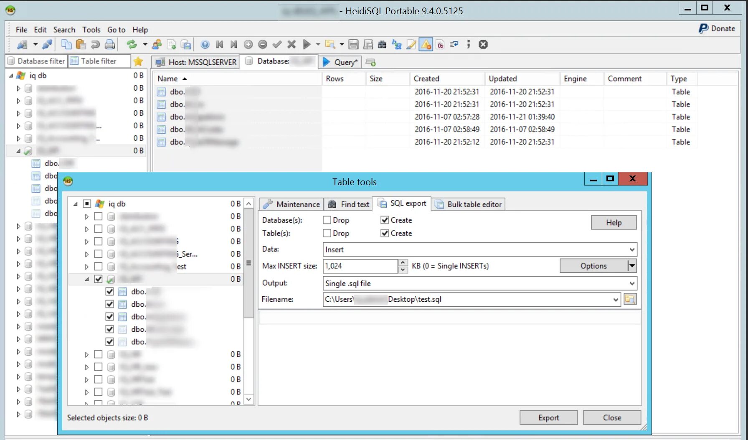
Task: Click the Help button in SQL export
Action: [614, 222]
